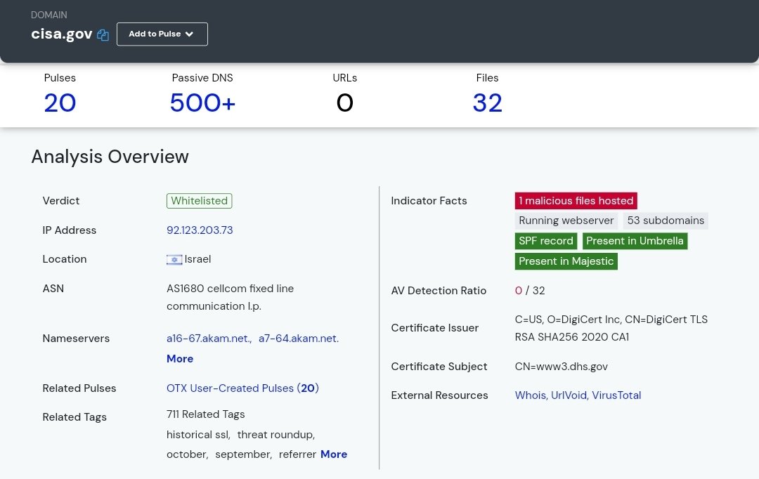This screenshot has height=479, width=759.
Task: Open the Pulses count of 20
Action: 60,103
